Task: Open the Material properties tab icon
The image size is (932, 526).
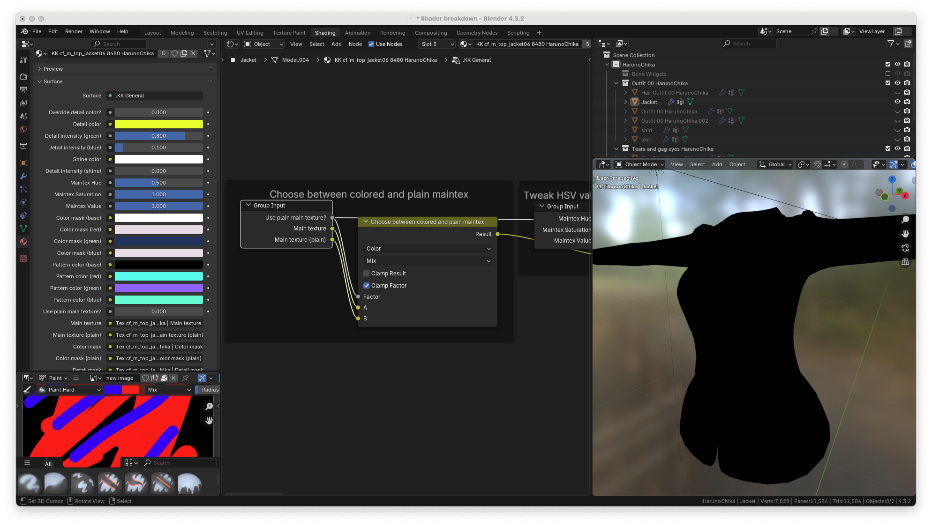Action: (23, 242)
